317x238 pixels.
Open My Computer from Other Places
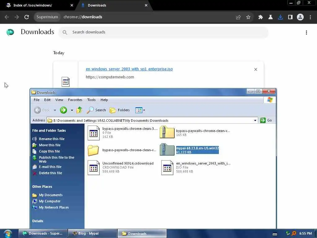[x=50, y=201]
